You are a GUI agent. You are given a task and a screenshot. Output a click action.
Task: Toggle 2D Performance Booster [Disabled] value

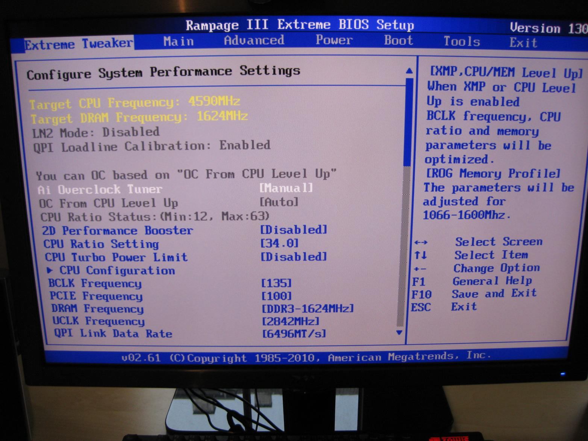(294, 229)
